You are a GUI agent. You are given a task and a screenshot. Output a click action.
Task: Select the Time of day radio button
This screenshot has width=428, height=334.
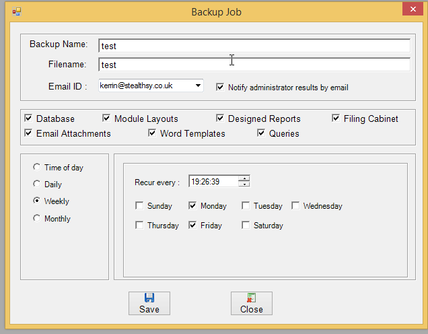[x=36, y=167]
